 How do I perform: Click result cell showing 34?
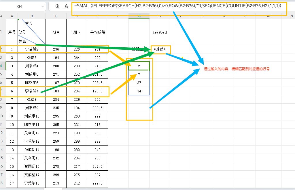coord(139,91)
